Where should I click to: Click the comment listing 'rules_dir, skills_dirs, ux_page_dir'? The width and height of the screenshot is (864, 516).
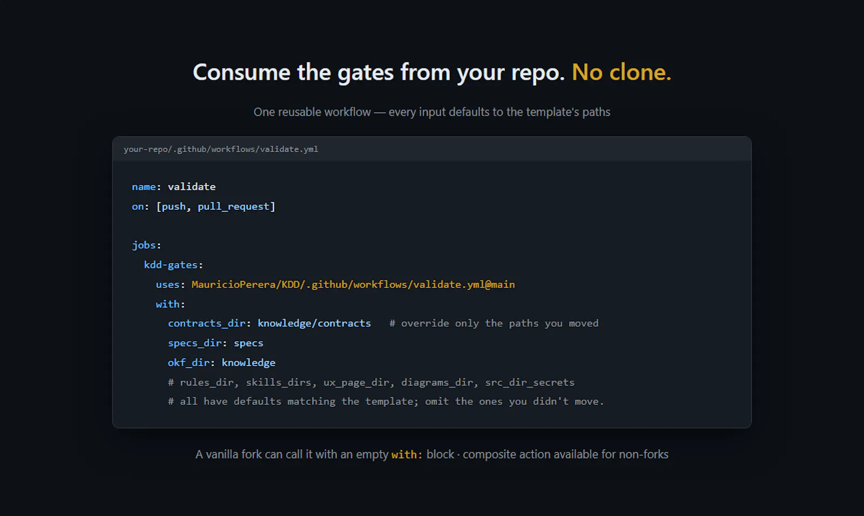click(x=371, y=382)
